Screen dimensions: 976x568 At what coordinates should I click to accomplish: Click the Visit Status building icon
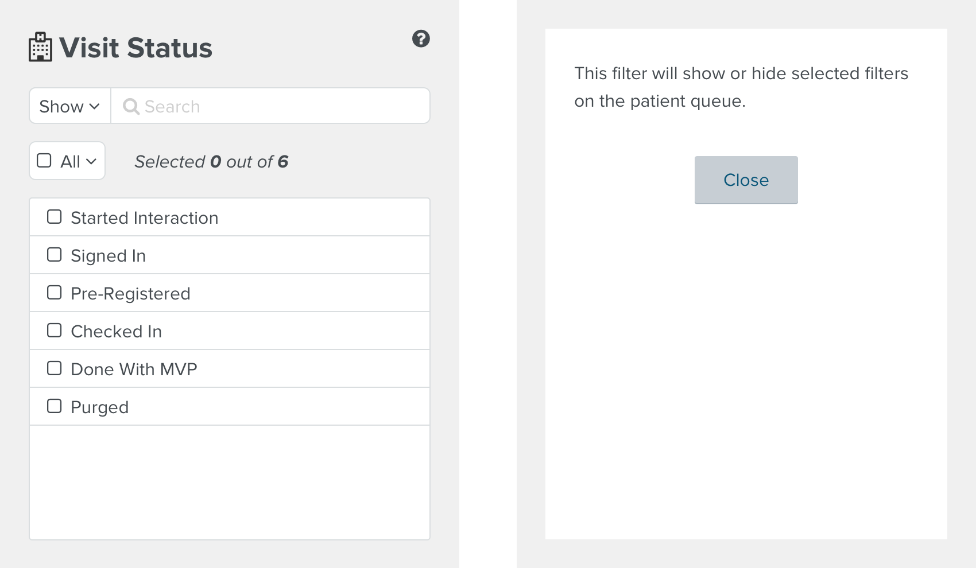point(40,47)
